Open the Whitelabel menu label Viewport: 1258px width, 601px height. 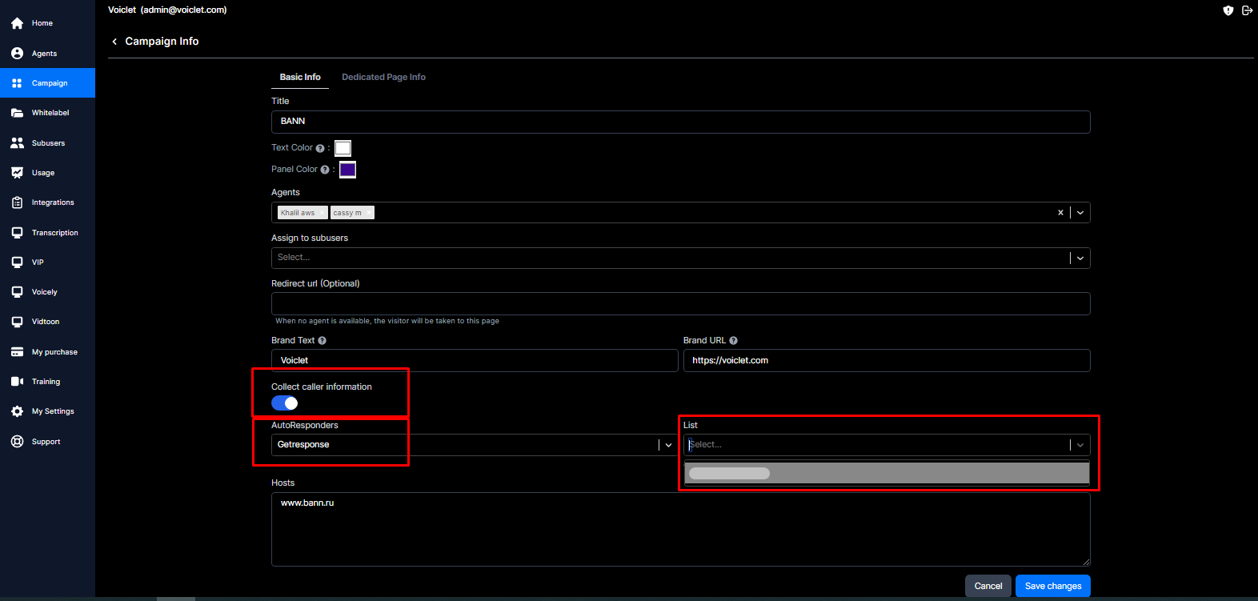[50, 113]
